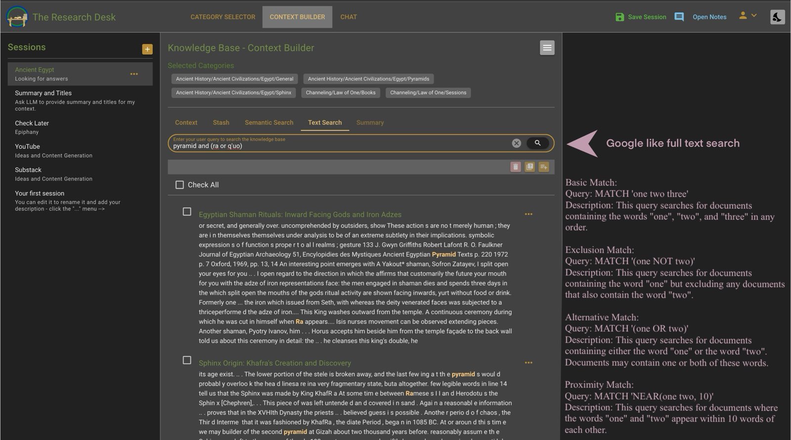
Task: Open the Ancient Egypt session options menu
Action: pos(134,74)
